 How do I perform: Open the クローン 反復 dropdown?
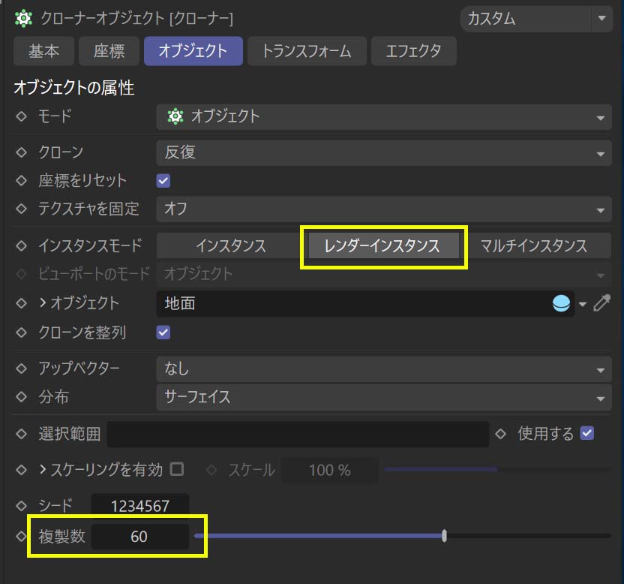point(384,152)
